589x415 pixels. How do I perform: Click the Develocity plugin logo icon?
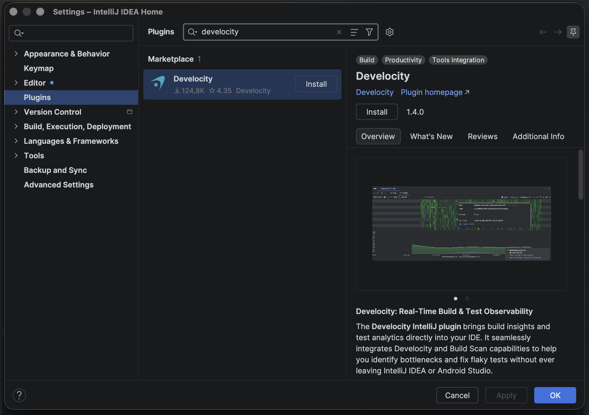click(158, 83)
